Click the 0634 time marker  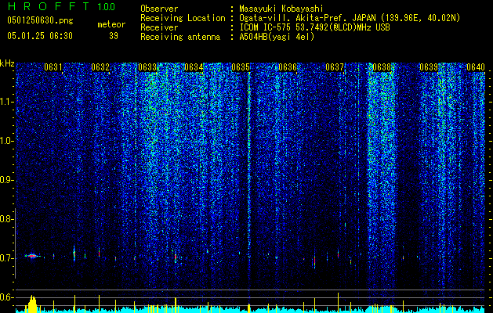click(x=194, y=67)
